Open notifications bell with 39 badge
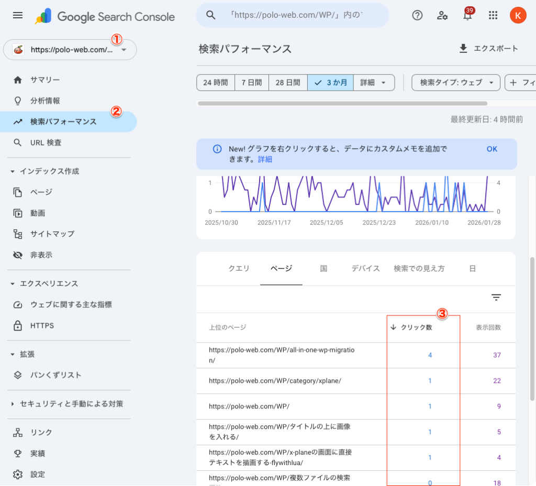 467,16
